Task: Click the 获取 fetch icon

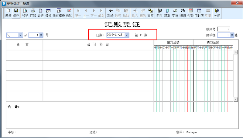Action: point(167,13)
